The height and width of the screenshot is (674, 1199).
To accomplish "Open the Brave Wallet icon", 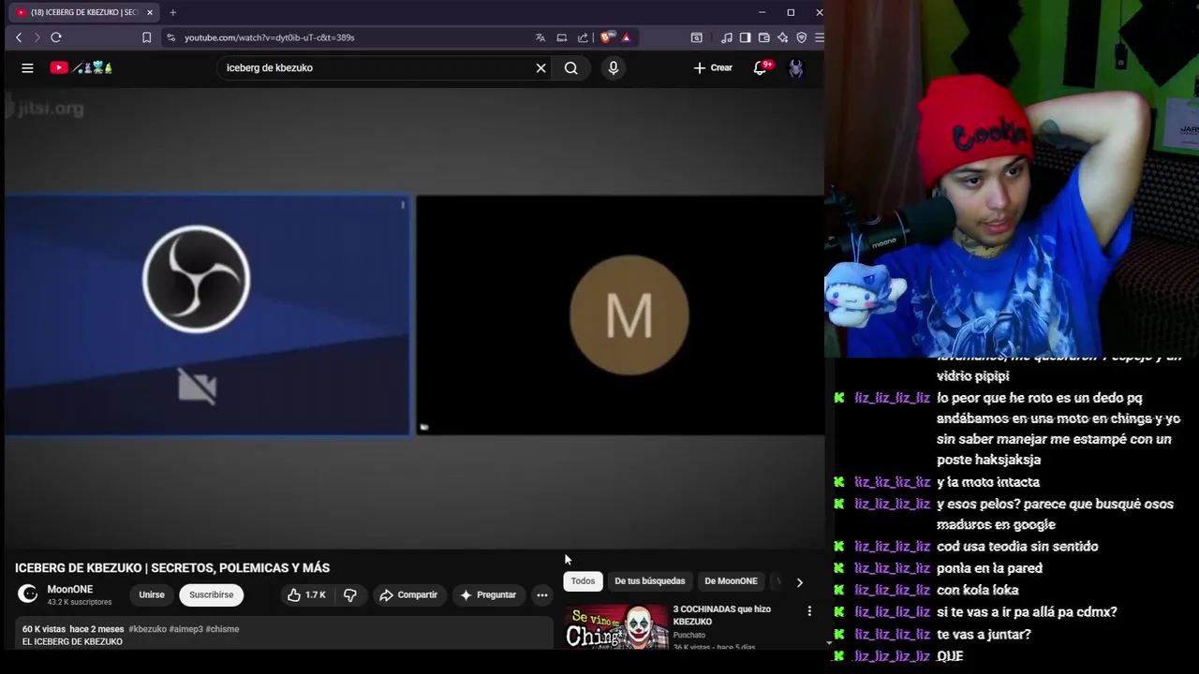I will (x=764, y=37).
